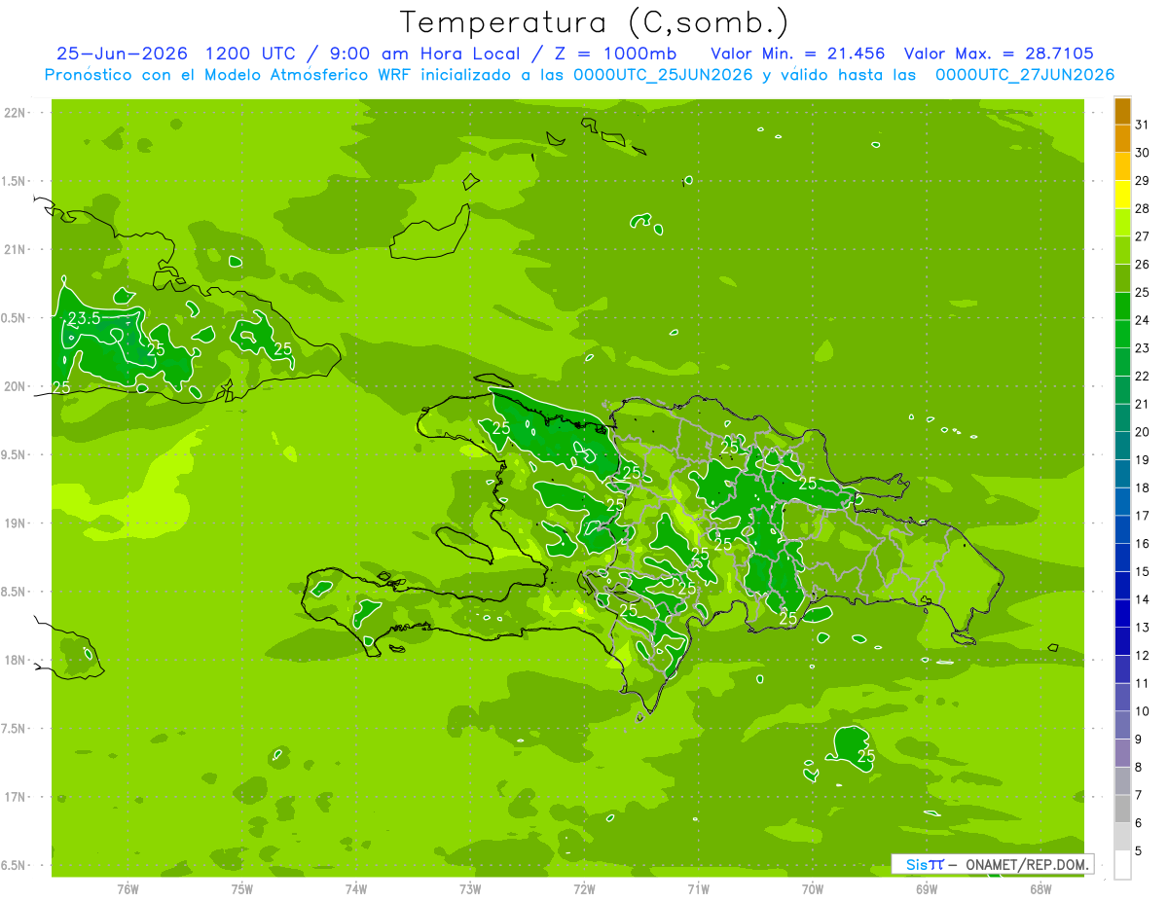Click the legend value "22"
Viewport: 1168px width, 902px height.
coord(1143,376)
